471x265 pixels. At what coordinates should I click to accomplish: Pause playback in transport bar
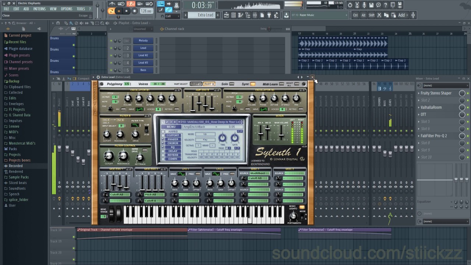[119, 11]
